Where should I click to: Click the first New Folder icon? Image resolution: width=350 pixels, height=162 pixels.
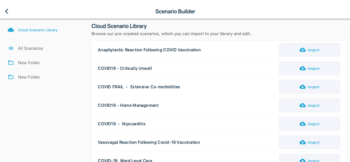pos(11,63)
